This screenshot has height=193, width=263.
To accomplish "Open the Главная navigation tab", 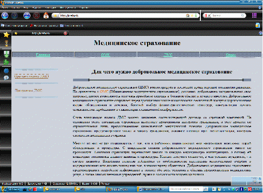I will click(x=43, y=55).
